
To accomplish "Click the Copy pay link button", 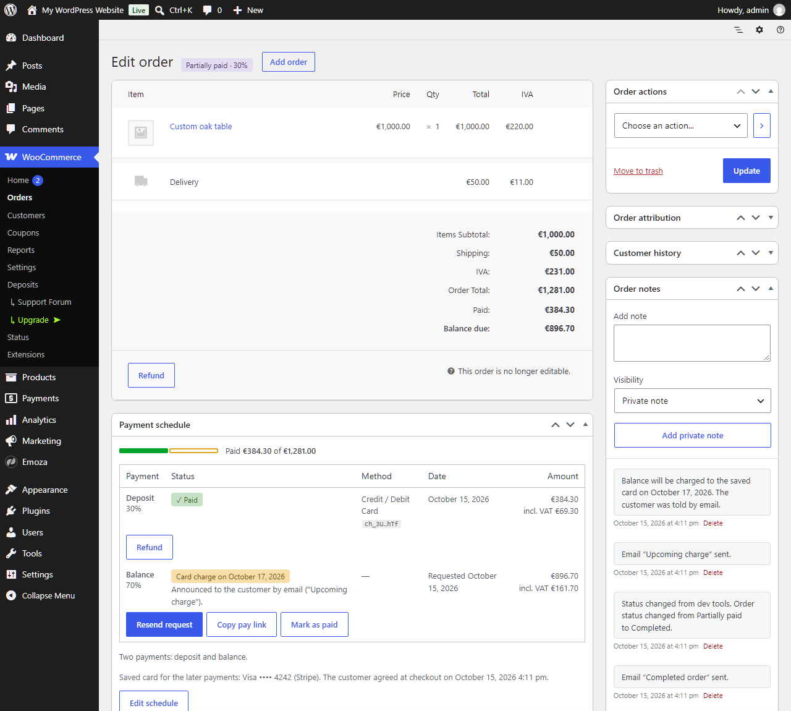I will click(242, 624).
